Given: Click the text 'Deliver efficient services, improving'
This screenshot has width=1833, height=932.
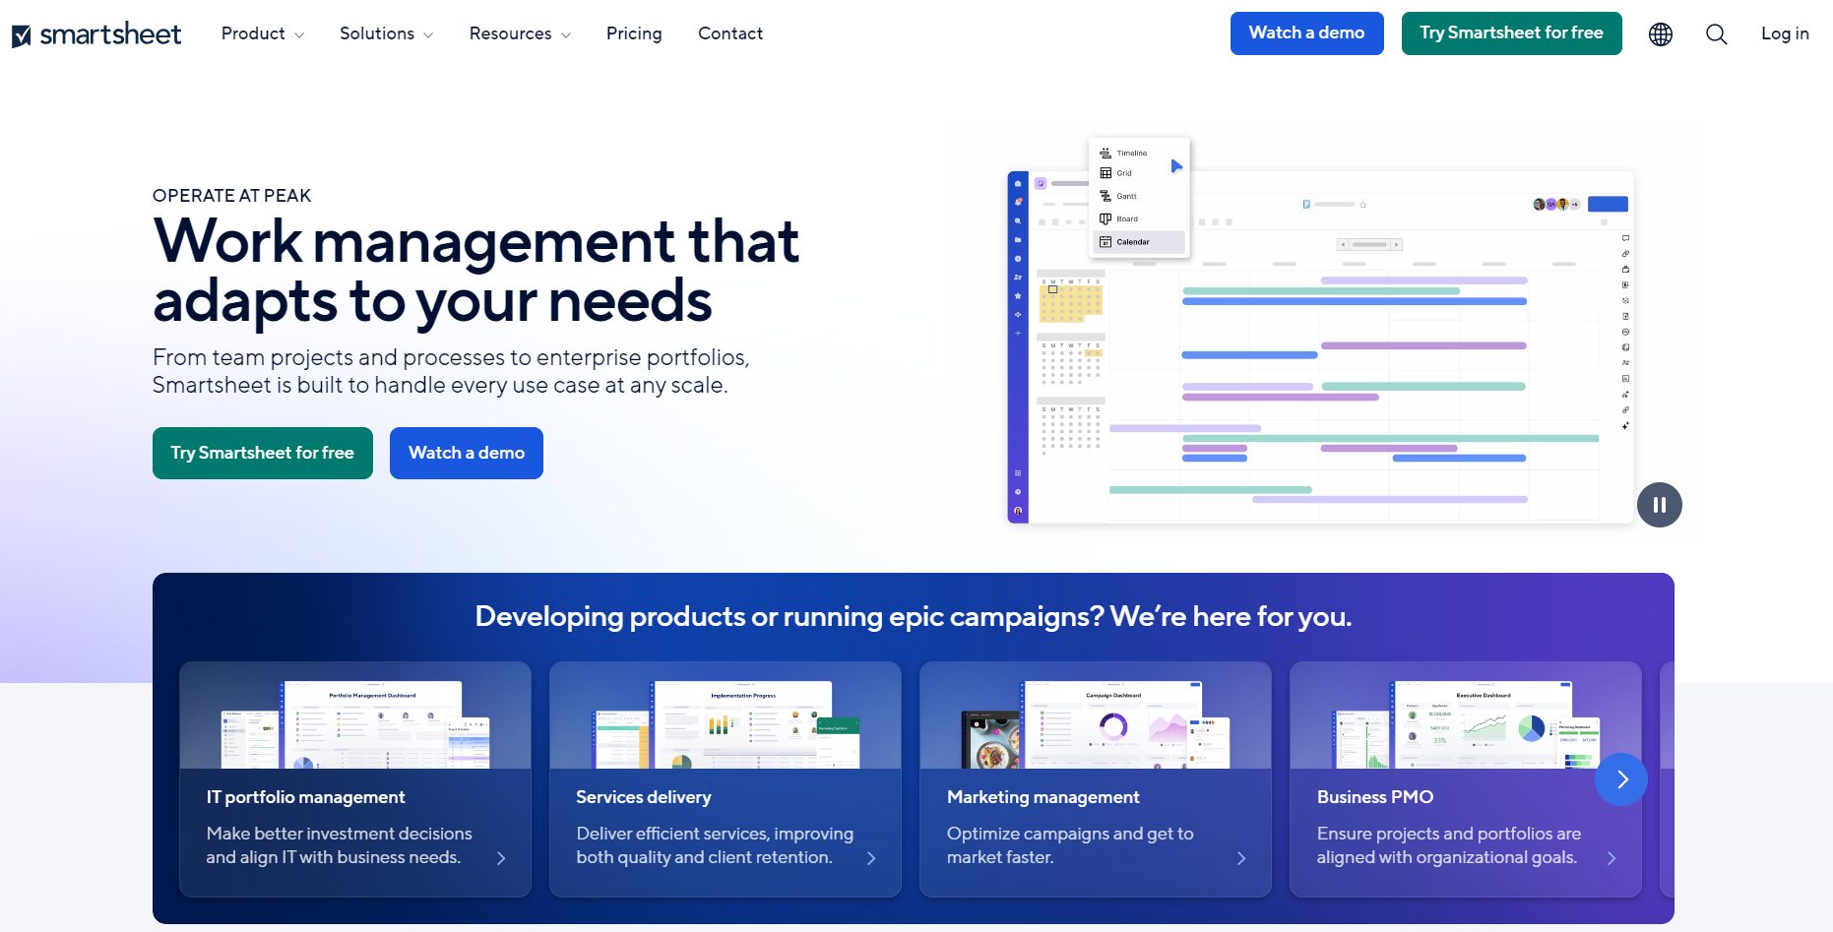Looking at the screenshot, I should pos(715,834).
